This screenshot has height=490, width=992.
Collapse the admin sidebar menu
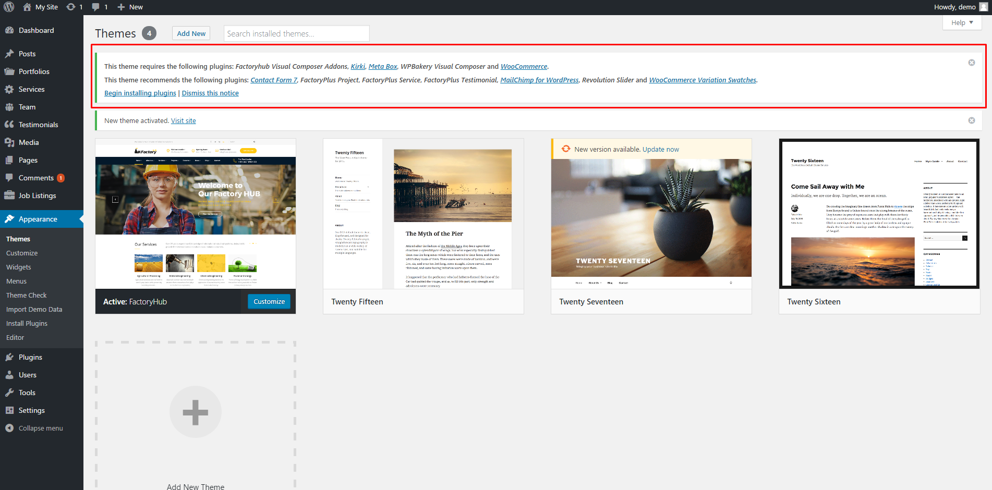[40, 428]
